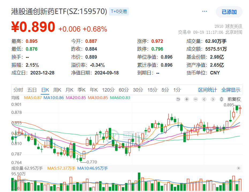Select the 周K chart tab
The image size is (249, 192).
[57, 90]
